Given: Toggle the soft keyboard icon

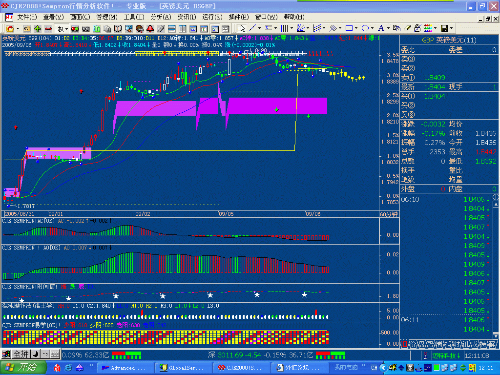Looking at the screenshot, I should point(55,354).
